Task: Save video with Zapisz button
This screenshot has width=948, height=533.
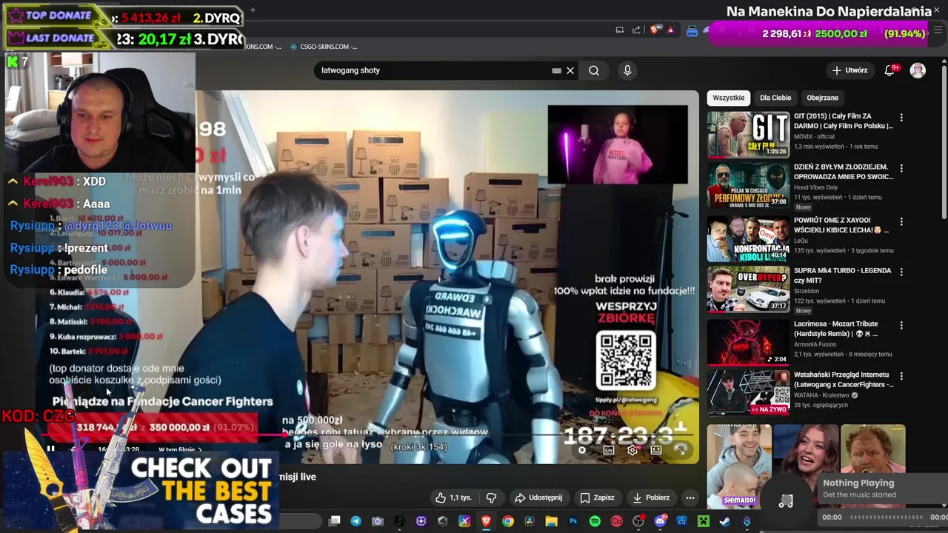Action: [597, 497]
